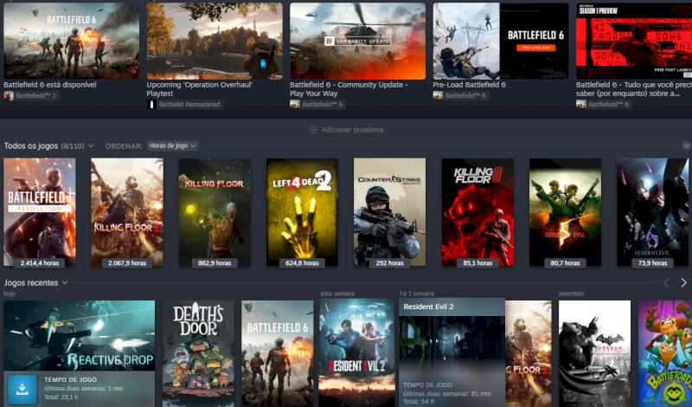Click the '292 horas' playtime badge
This screenshot has height=407, width=692.
[x=390, y=263]
